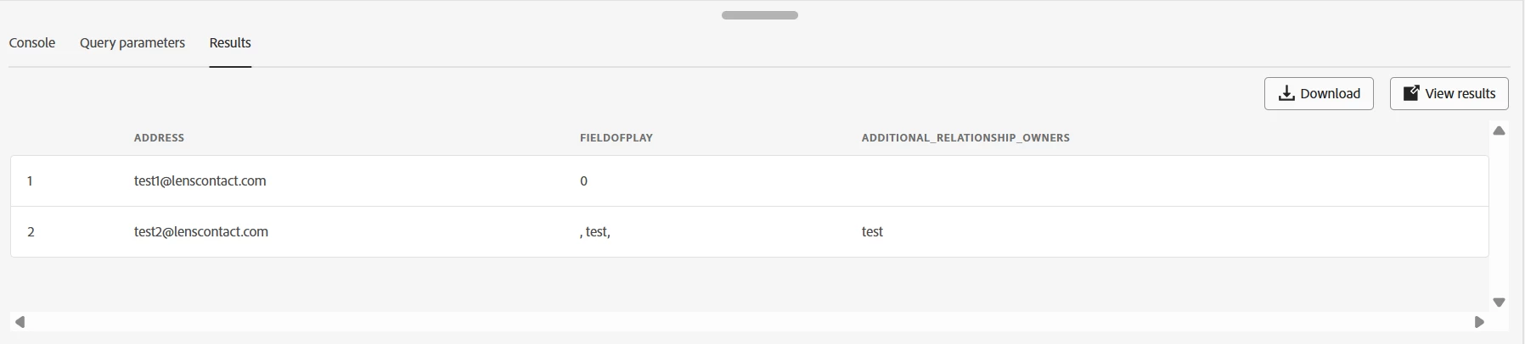Viewport: 1525px width, 344px height.
Task: Click the external-link icon in View results
Action: point(1410,93)
